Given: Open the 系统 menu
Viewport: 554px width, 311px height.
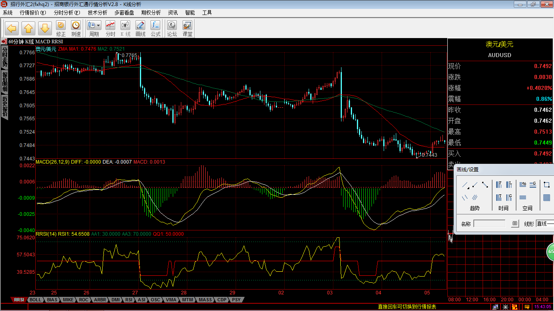Looking at the screenshot, I should pyautogui.click(x=8, y=13).
